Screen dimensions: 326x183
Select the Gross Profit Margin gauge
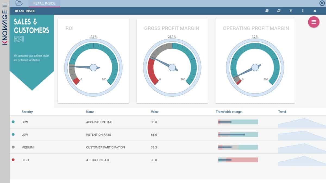pos(172,67)
